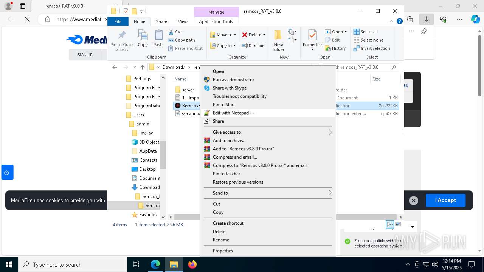484x272 pixels.
Task: Switch to the Share ribbon tab
Action: [161, 22]
